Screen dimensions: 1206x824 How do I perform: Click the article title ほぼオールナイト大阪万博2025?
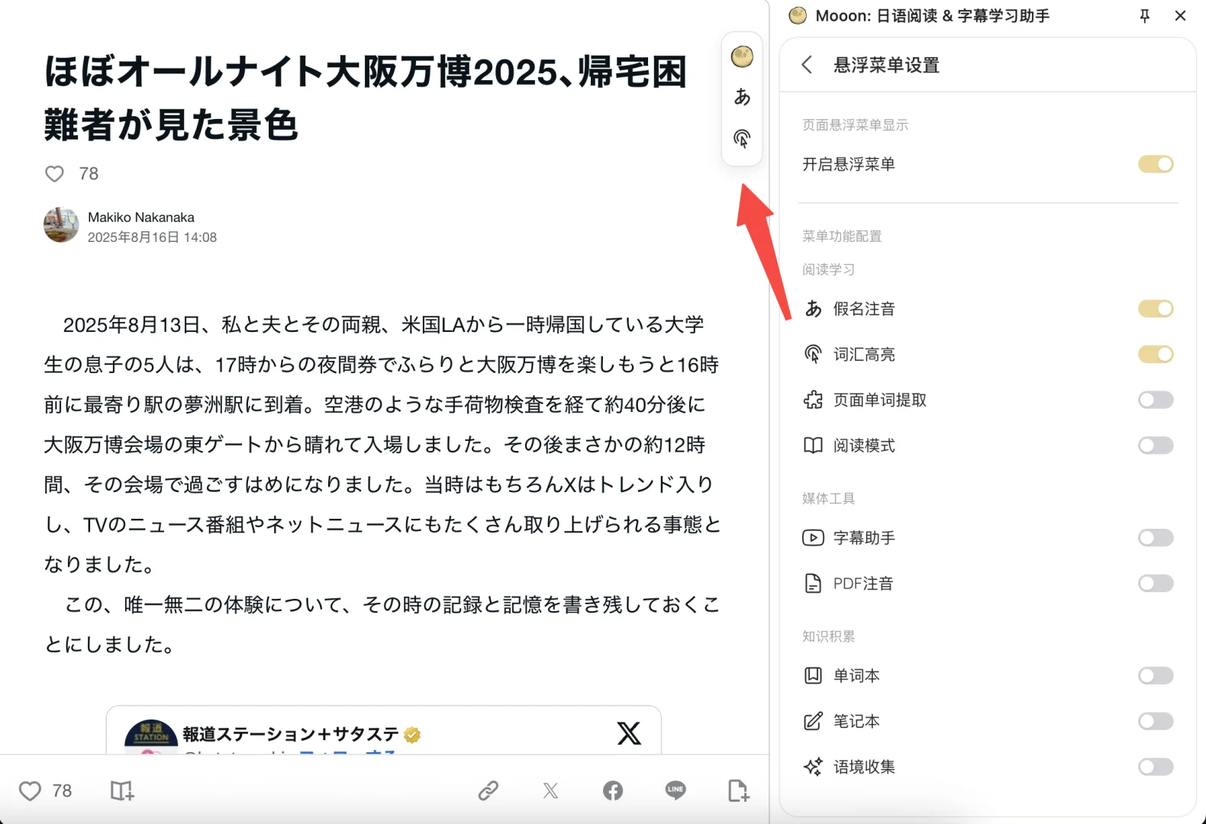pos(366,98)
